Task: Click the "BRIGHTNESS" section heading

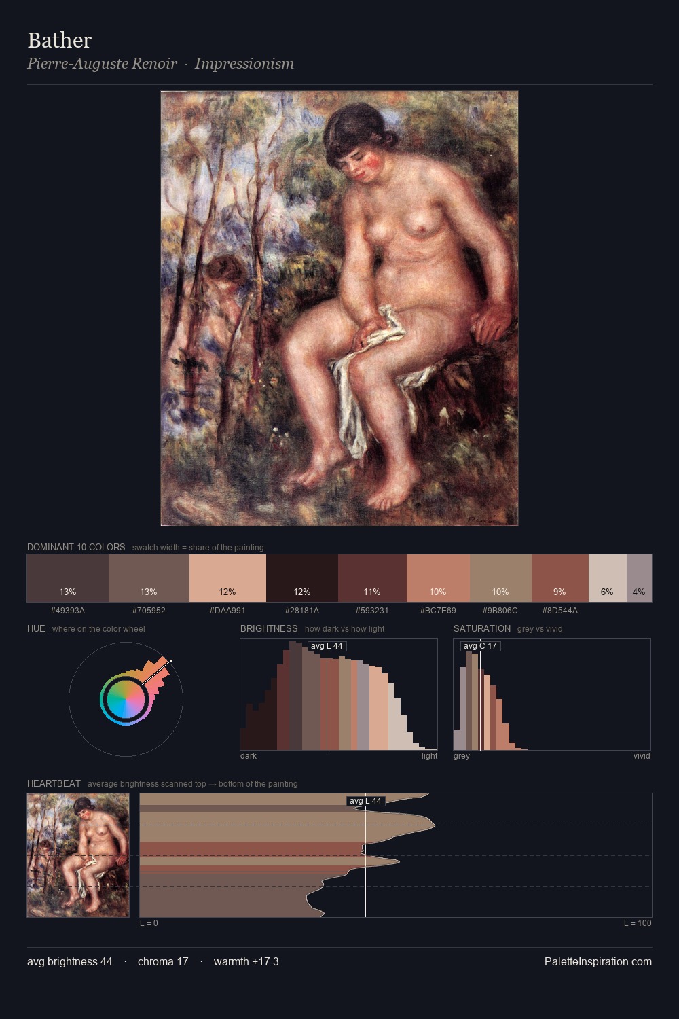Action: click(269, 628)
